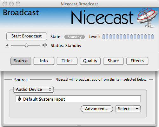Image resolution: width=159 pixels, height=127 pixels.
Task: Minimize the Nicecast Broadcast window
Action: point(11,4)
